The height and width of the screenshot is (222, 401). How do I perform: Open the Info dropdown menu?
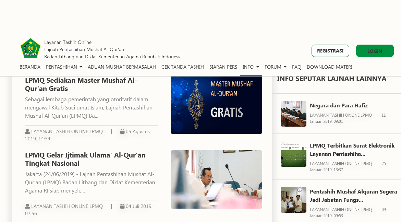tap(251, 67)
